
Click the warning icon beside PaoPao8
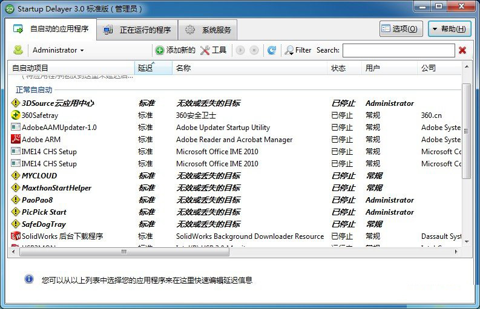coord(16,200)
